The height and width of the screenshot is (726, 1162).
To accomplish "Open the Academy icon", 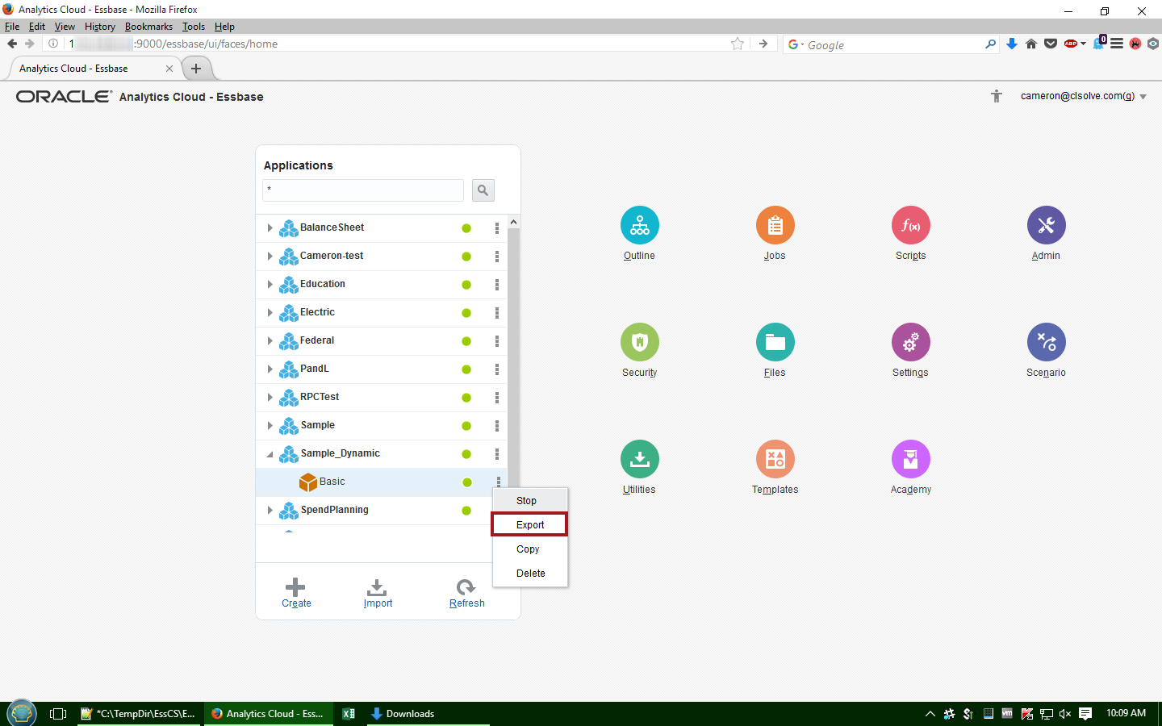I will pos(911,459).
